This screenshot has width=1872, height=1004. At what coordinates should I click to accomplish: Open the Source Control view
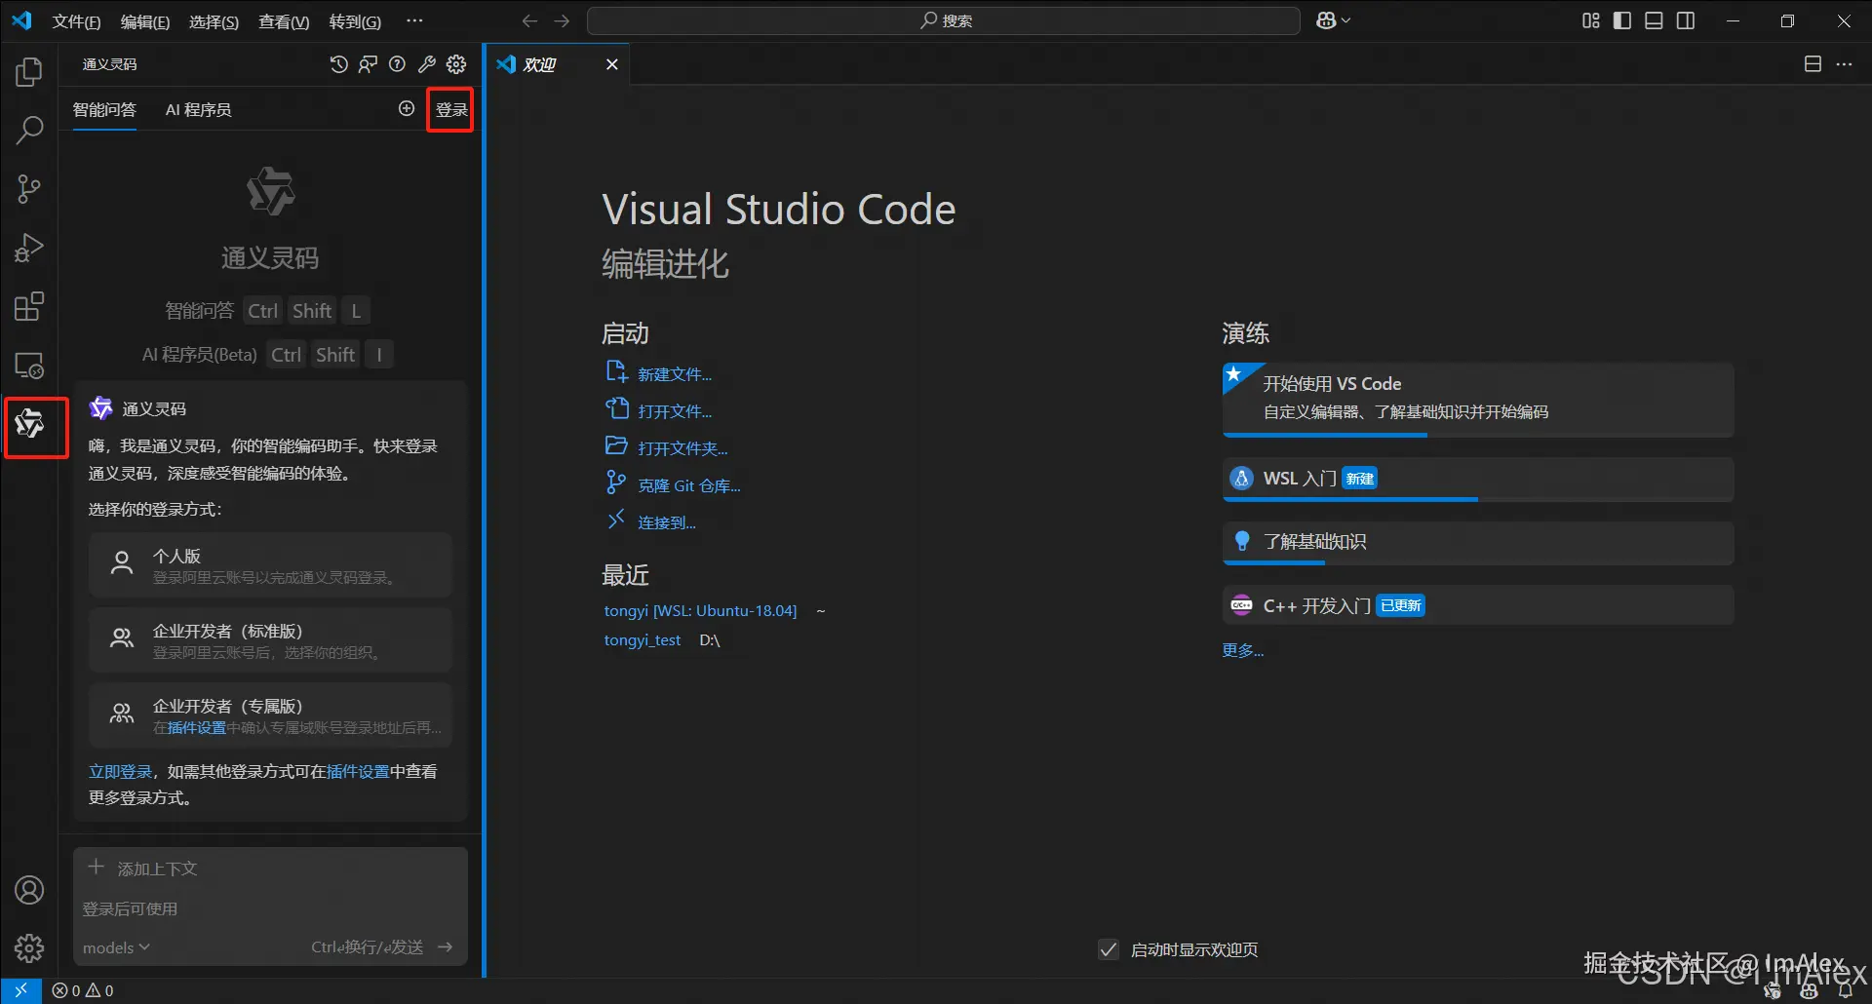(29, 189)
